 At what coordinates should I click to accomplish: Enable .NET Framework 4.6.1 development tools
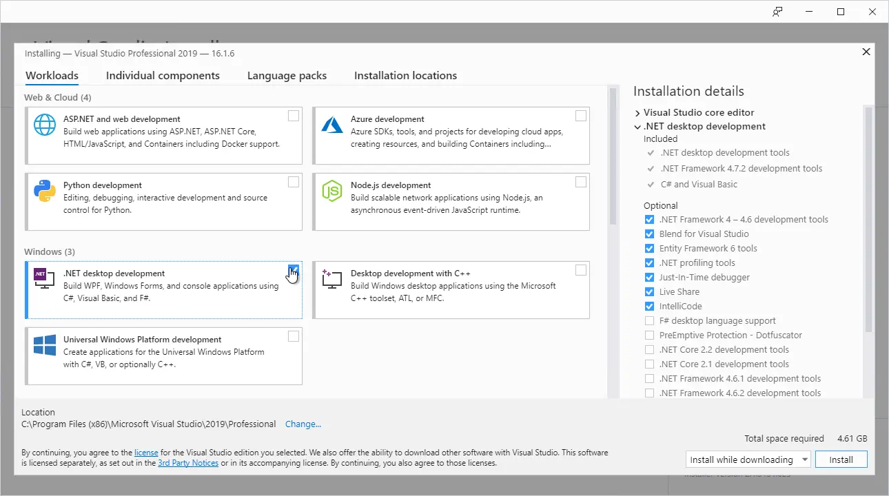click(649, 379)
